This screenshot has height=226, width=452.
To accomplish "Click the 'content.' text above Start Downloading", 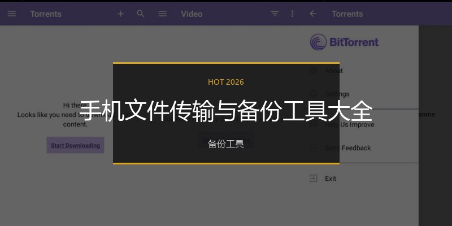I will pyautogui.click(x=75, y=124).
